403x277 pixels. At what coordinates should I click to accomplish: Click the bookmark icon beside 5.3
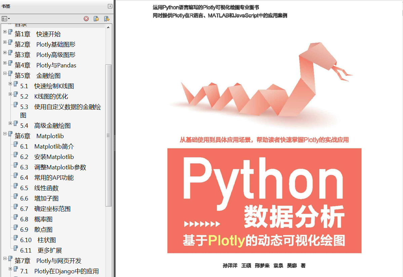tap(16, 105)
